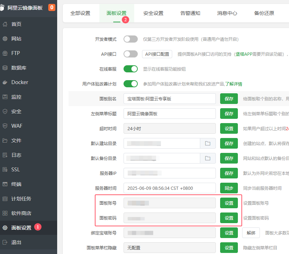
Task: Open the 备份还原 tab
Action: 264,13
